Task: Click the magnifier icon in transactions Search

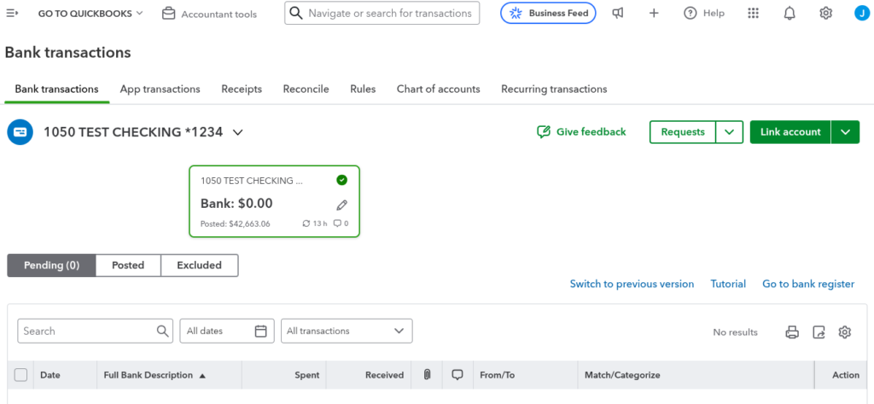Action: click(x=162, y=331)
